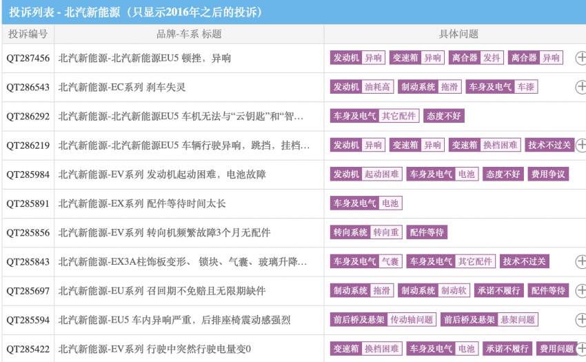Screen dimensions: 586x362
Task: Expand extra tags for QT286219 row
Action: pos(580,145)
